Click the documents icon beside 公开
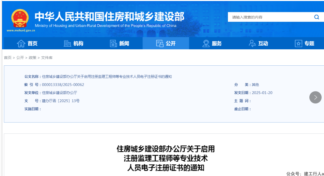 (160, 44)
